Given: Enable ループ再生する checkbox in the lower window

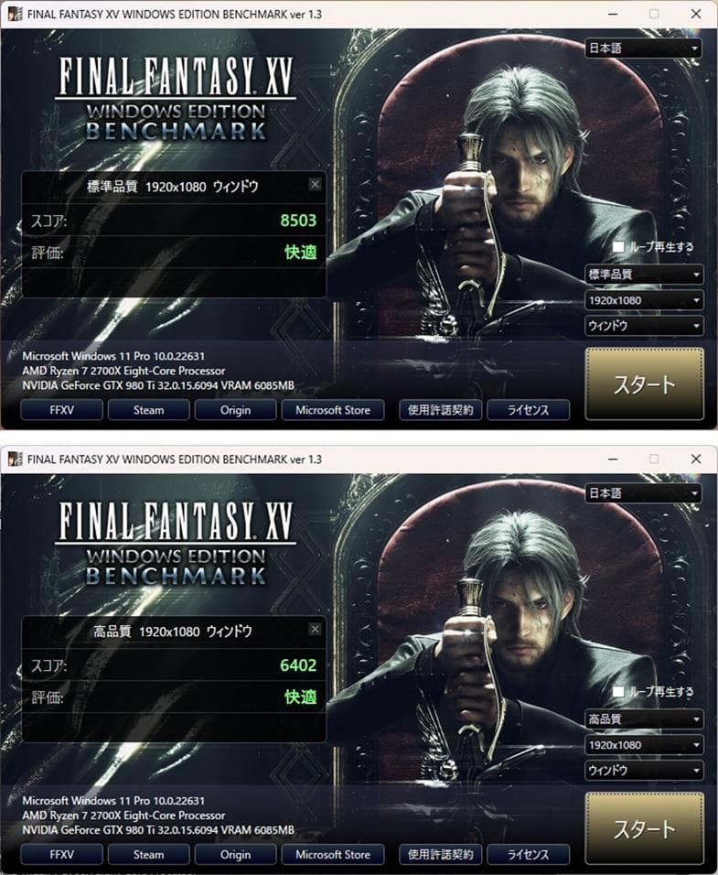Looking at the screenshot, I should pyautogui.click(x=618, y=691).
